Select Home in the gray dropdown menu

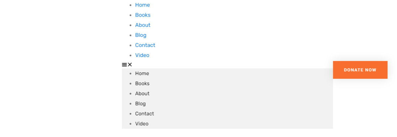[142, 73]
